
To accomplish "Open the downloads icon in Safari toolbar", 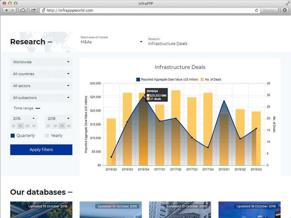I will pos(284,10).
